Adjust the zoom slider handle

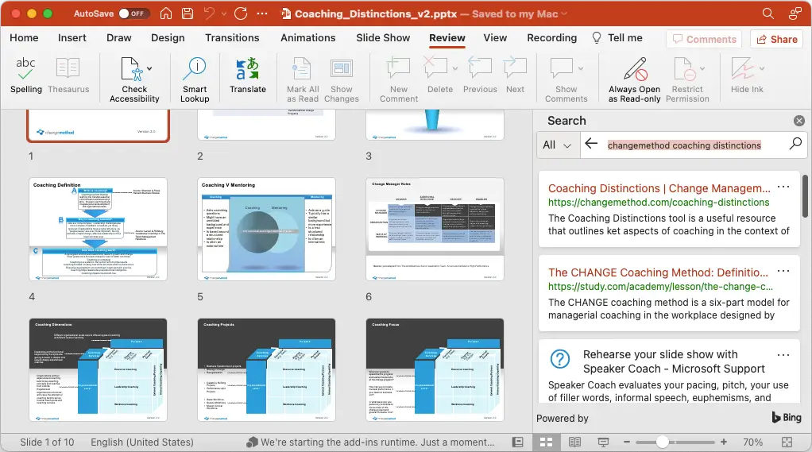click(662, 442)
